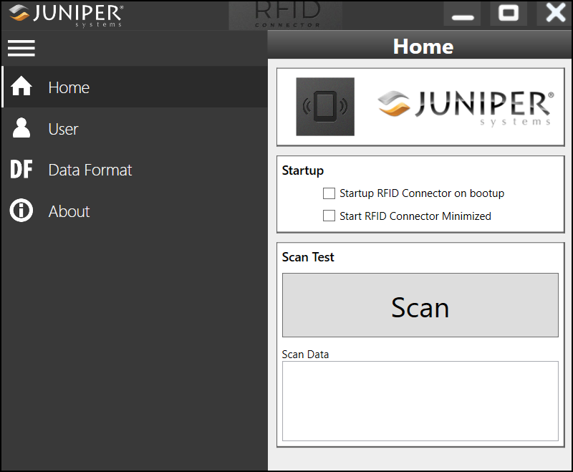Viewport: 573px width, 472px height.
Task: Click the User person icon
Action: pos(21,128)
